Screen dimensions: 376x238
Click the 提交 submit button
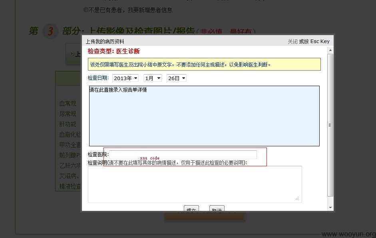pyautogui.click(x=191, y=208)
